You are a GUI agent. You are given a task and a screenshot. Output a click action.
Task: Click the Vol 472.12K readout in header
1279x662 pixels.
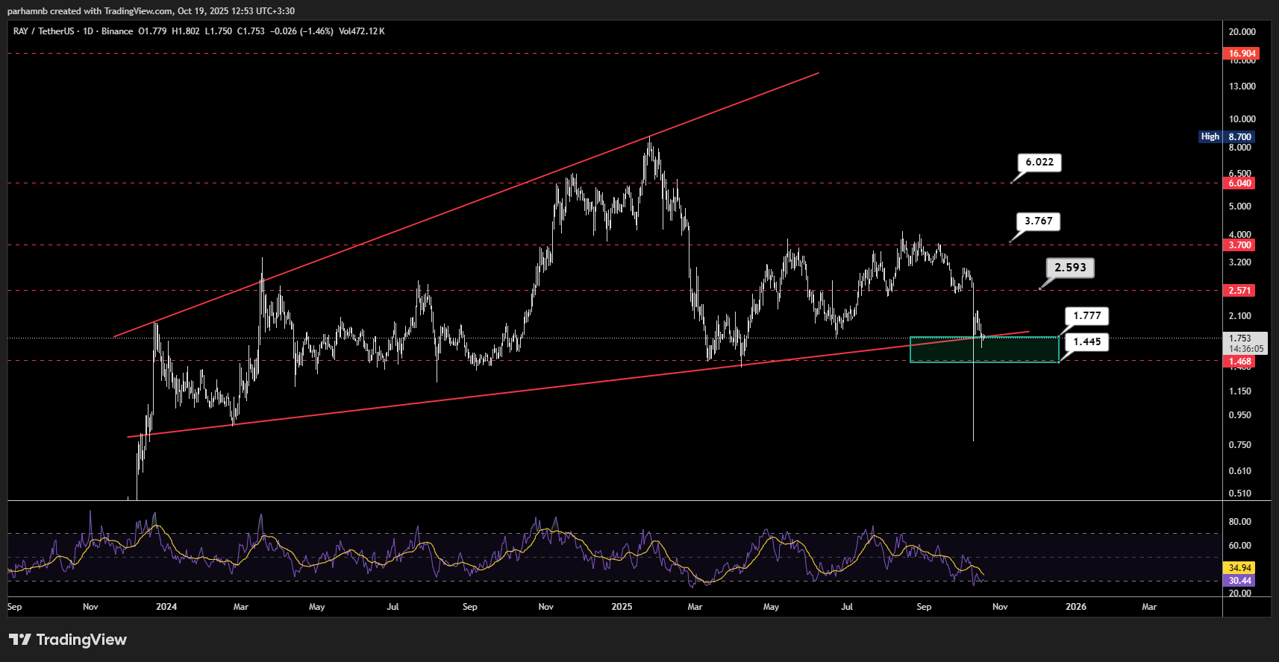pos(362,31)
